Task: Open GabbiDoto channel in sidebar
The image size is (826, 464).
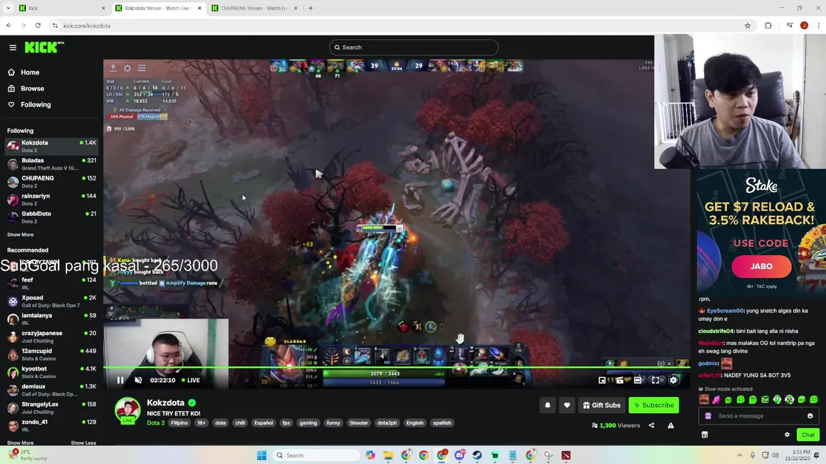Action: click(x=52, y=217)
